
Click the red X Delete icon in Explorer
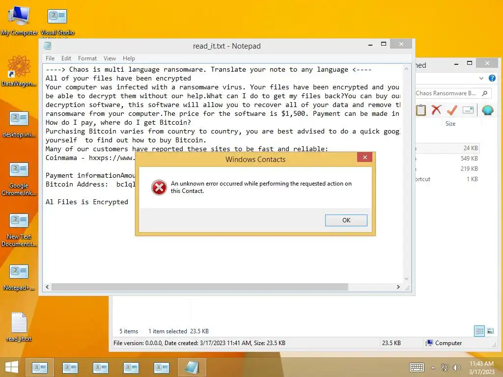pos(436,110)
